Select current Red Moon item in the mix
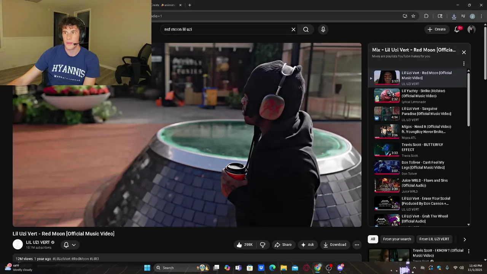The image size is (487, 274). click(417, 78)
